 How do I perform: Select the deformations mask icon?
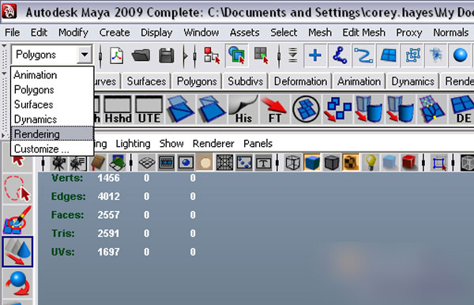pos(412,55)
